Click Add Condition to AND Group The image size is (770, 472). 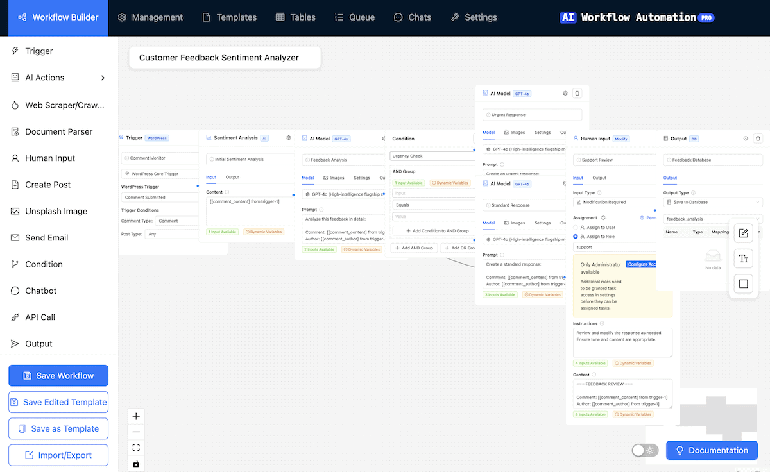432,231
